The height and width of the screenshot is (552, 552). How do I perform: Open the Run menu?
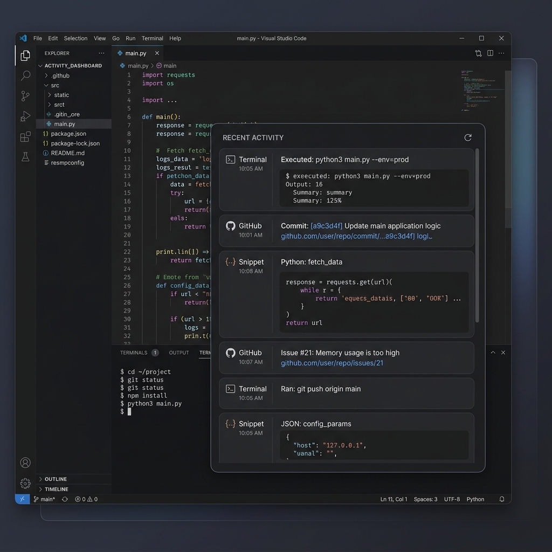[x=130, y=38]
